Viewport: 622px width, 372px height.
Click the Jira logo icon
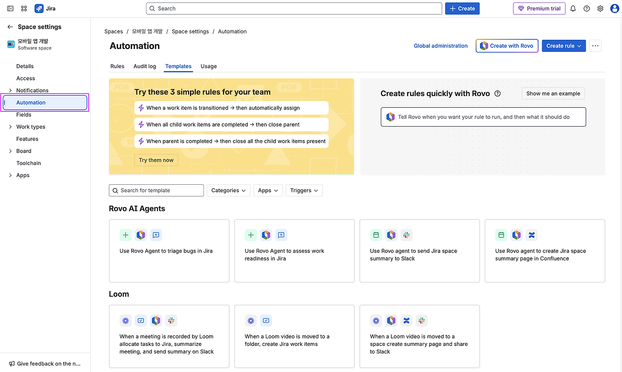point(39,9)
